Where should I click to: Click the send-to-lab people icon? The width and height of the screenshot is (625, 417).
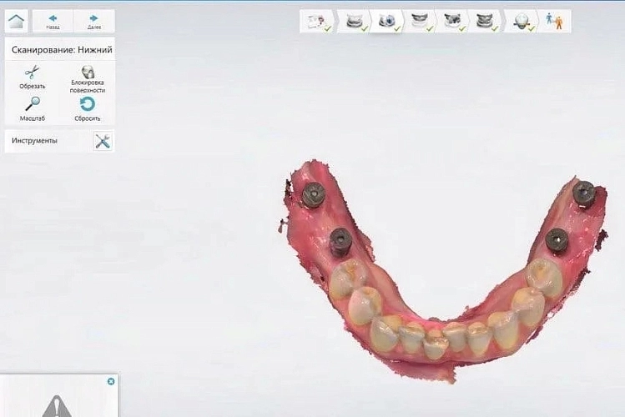(554, 22)
